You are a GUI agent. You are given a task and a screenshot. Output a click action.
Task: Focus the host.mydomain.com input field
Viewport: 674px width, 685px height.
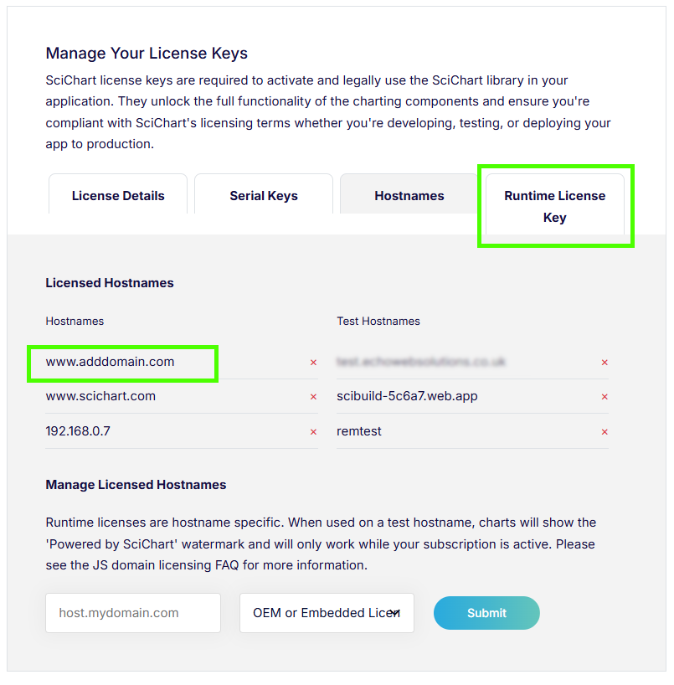[x=132, y=613]
